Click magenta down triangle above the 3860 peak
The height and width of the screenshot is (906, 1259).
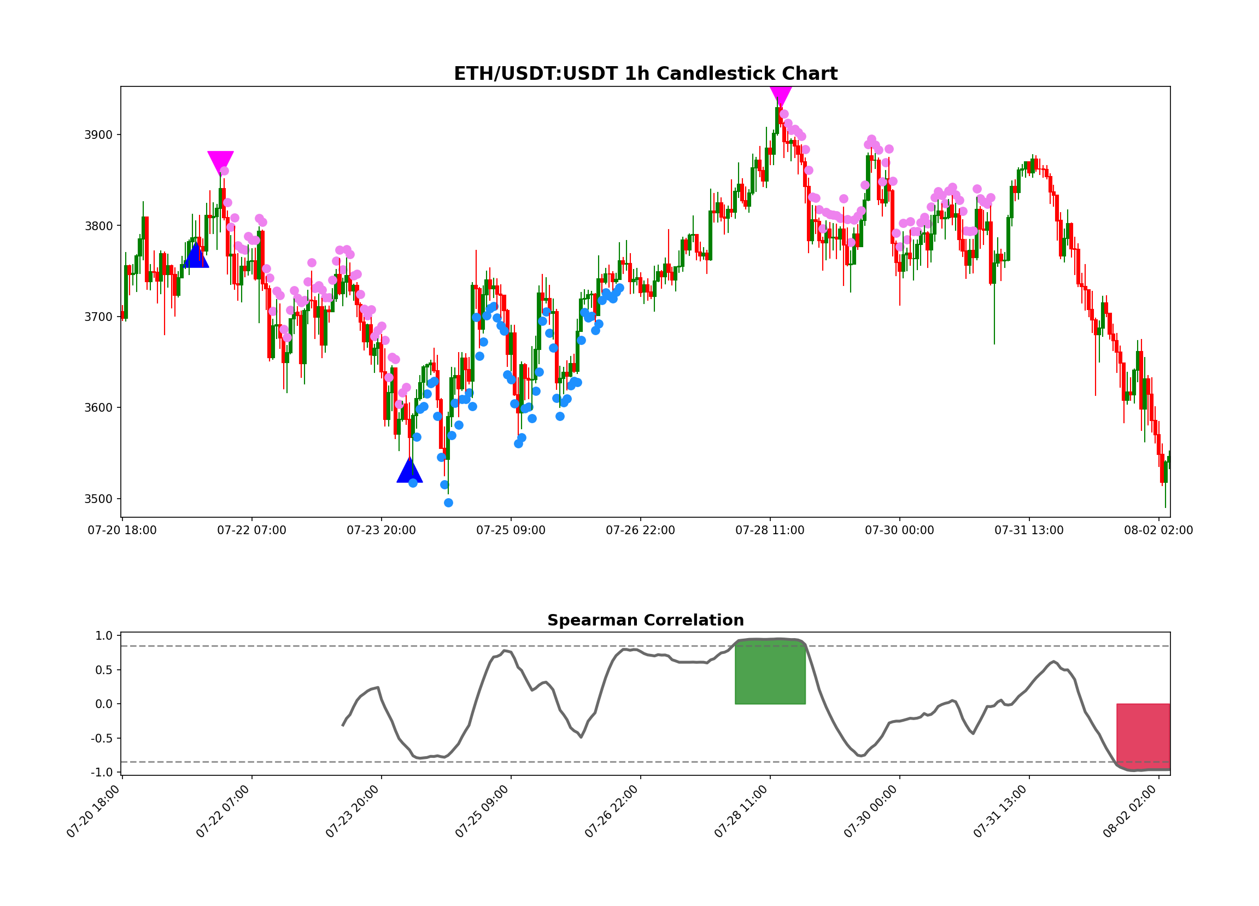point(220,161)
